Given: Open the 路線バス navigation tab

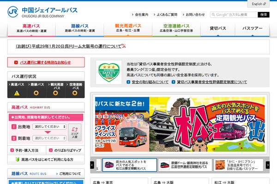Looking at the screenshot, I should click(x=80, y=29).
